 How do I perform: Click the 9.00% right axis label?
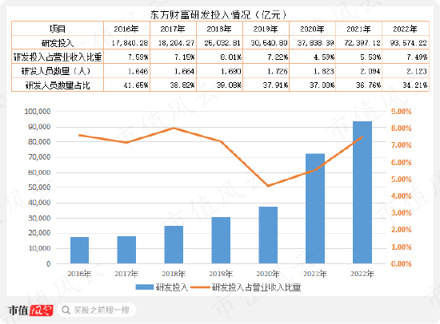[x=402, y=112]
